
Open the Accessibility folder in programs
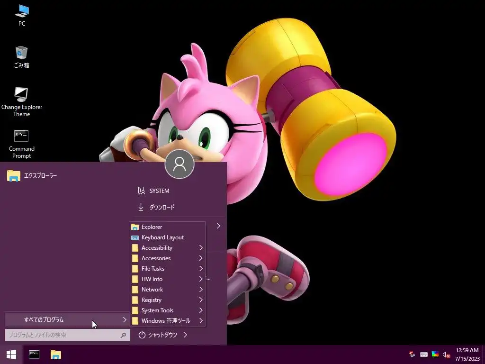pos(168,247)
